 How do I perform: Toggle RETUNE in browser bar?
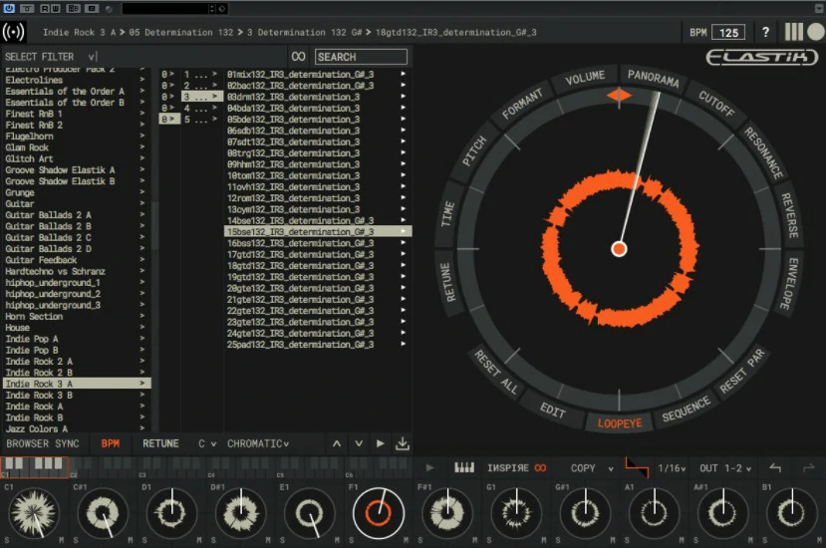pos(160,443)
